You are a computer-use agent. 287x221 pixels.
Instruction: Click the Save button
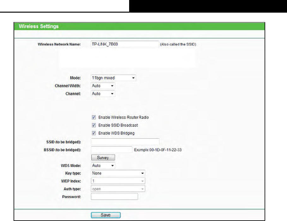[x=106, y=215]
